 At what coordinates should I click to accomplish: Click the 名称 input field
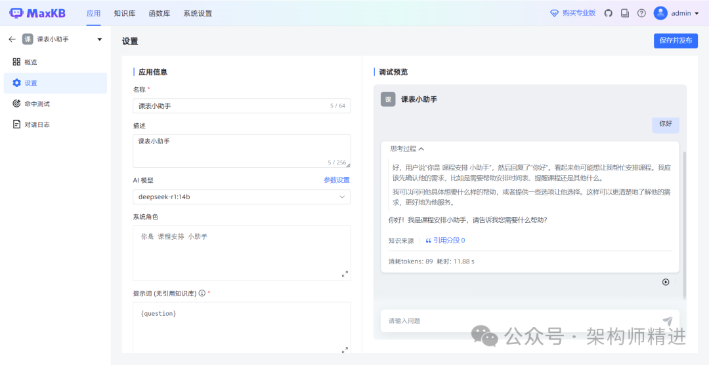pyautogui.click(x=242, y=106)
